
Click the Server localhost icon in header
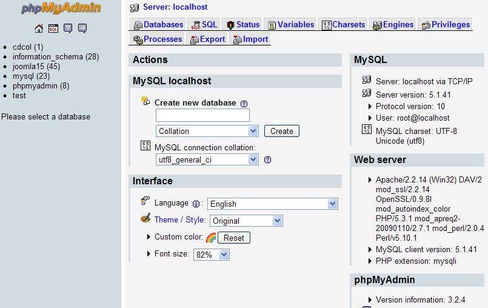pos(134,8)
